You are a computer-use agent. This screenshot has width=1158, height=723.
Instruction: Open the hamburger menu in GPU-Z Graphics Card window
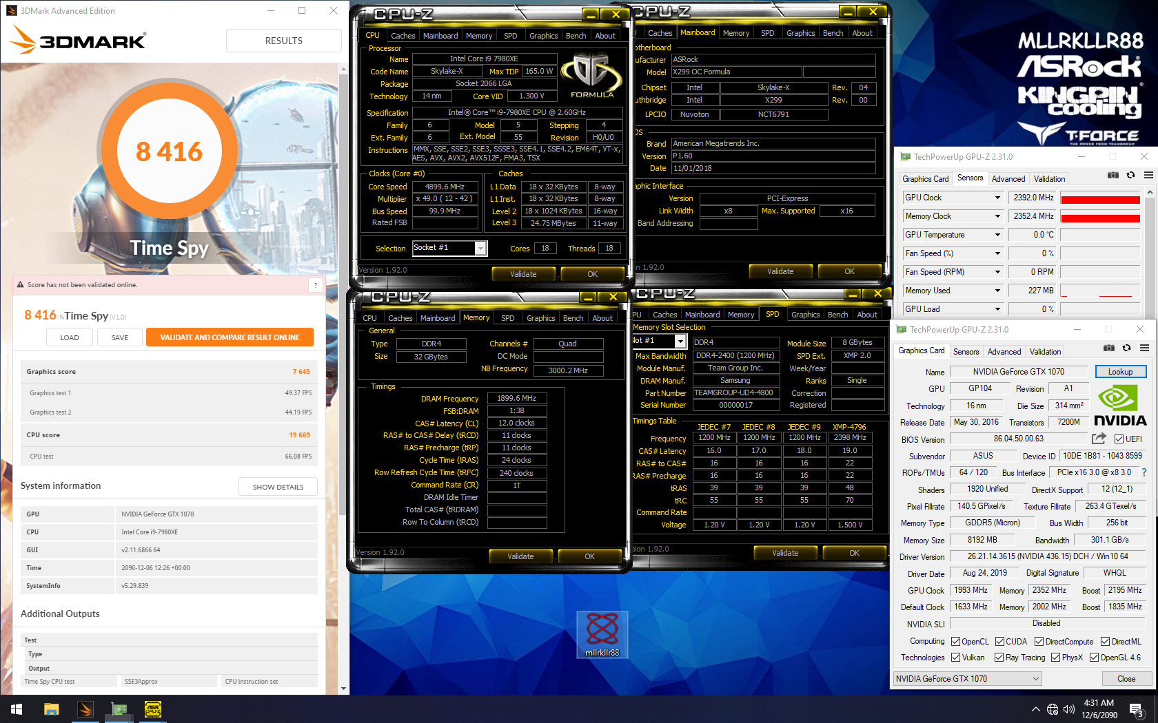tap(1144, 348)
